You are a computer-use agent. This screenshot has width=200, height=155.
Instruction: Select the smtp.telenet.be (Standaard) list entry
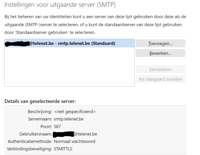[x=69, y=43]
